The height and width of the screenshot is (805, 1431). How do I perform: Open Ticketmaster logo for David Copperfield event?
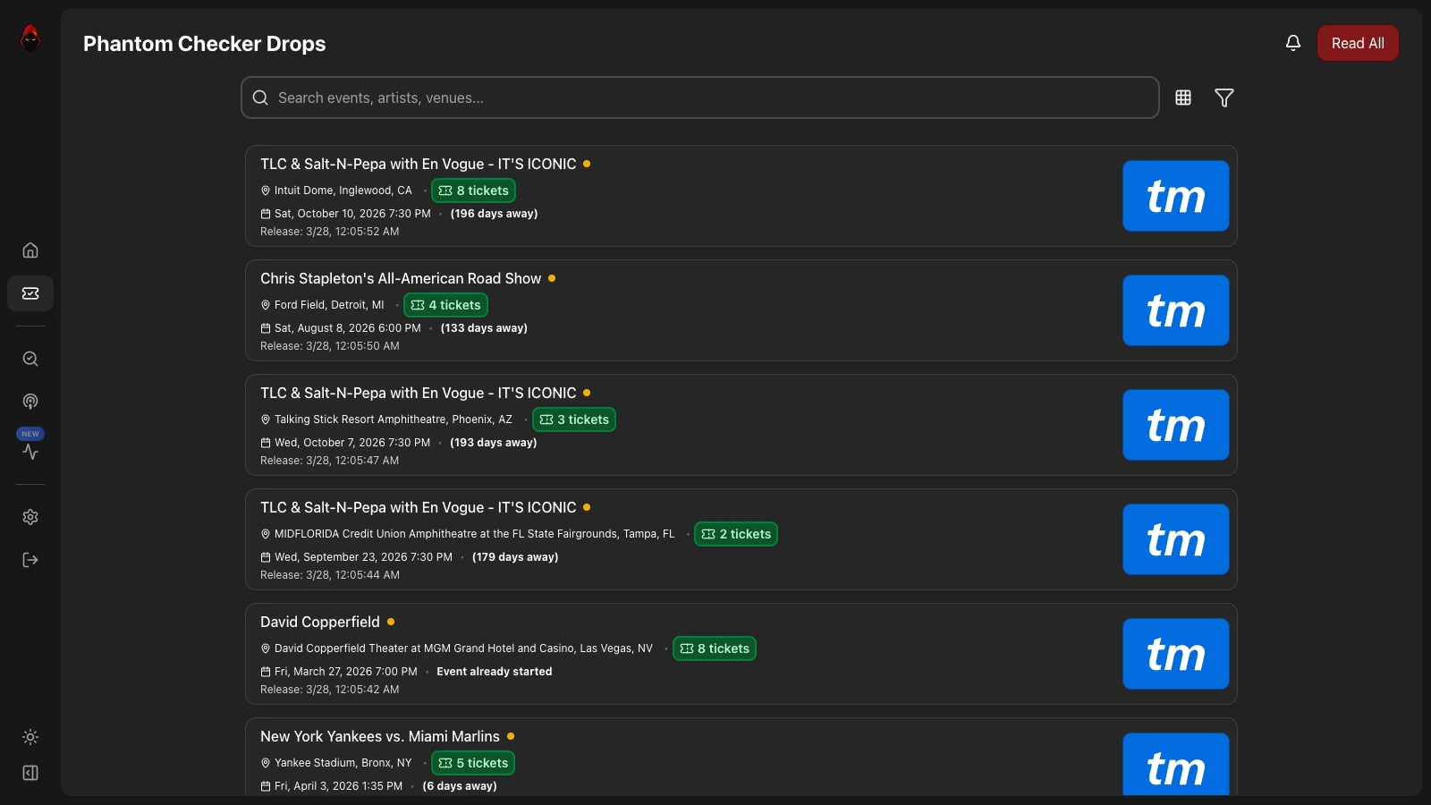(x=1176, y=654)
